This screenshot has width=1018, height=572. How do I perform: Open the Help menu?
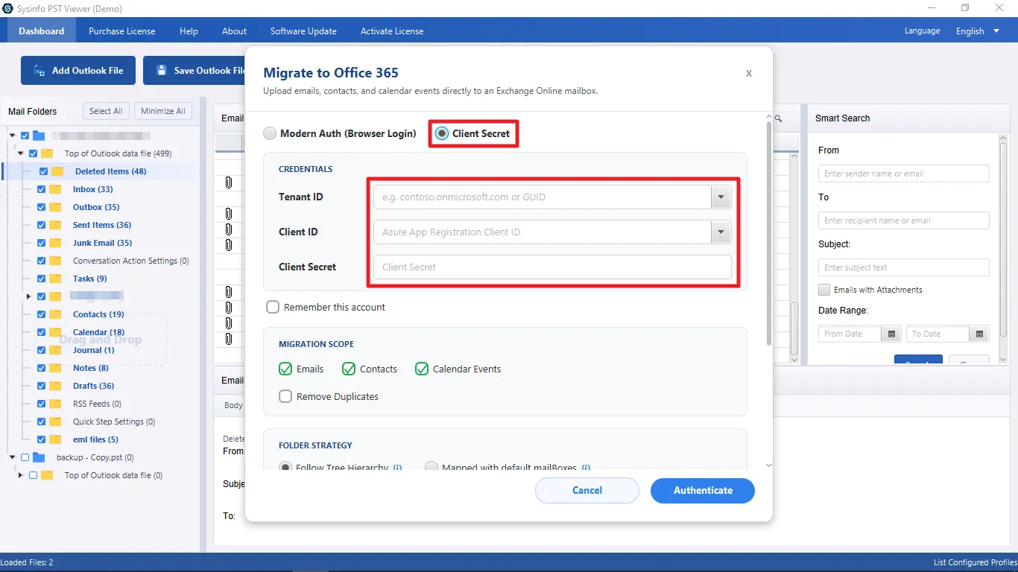(x=189, y=31)
